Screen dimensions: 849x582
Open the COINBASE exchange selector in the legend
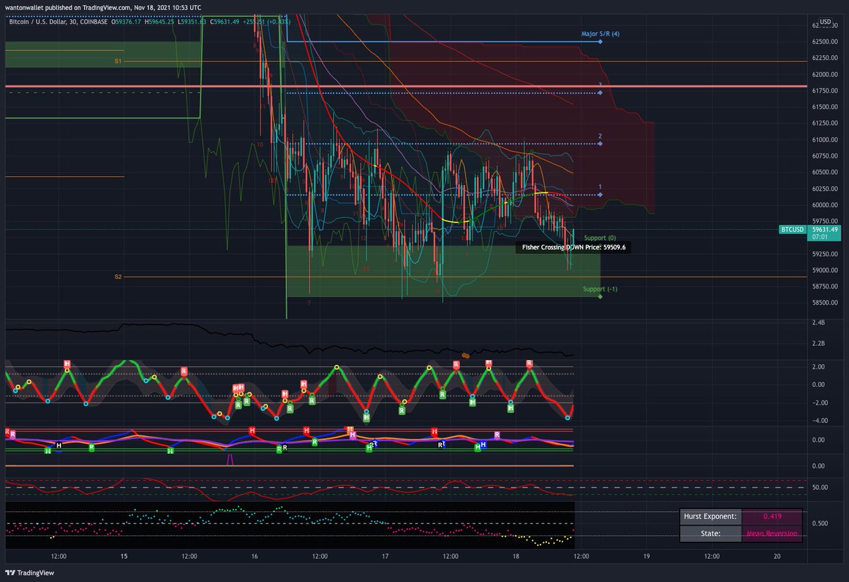93,22
